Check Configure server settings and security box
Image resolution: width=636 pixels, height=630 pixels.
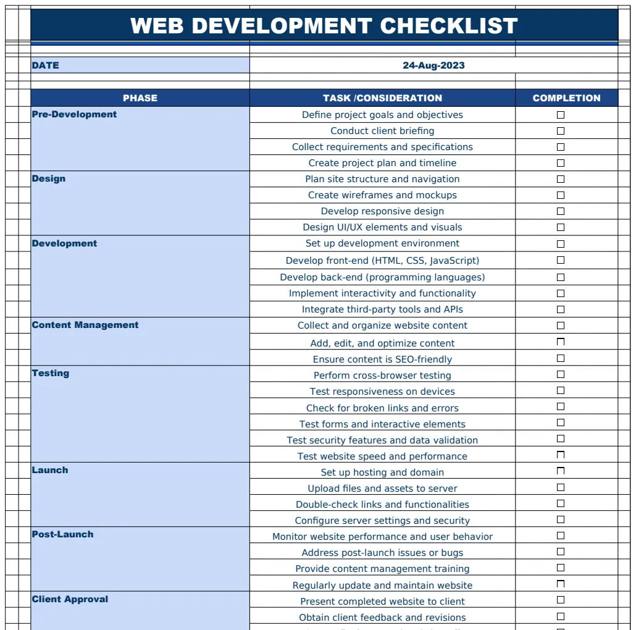click(561, 519)
